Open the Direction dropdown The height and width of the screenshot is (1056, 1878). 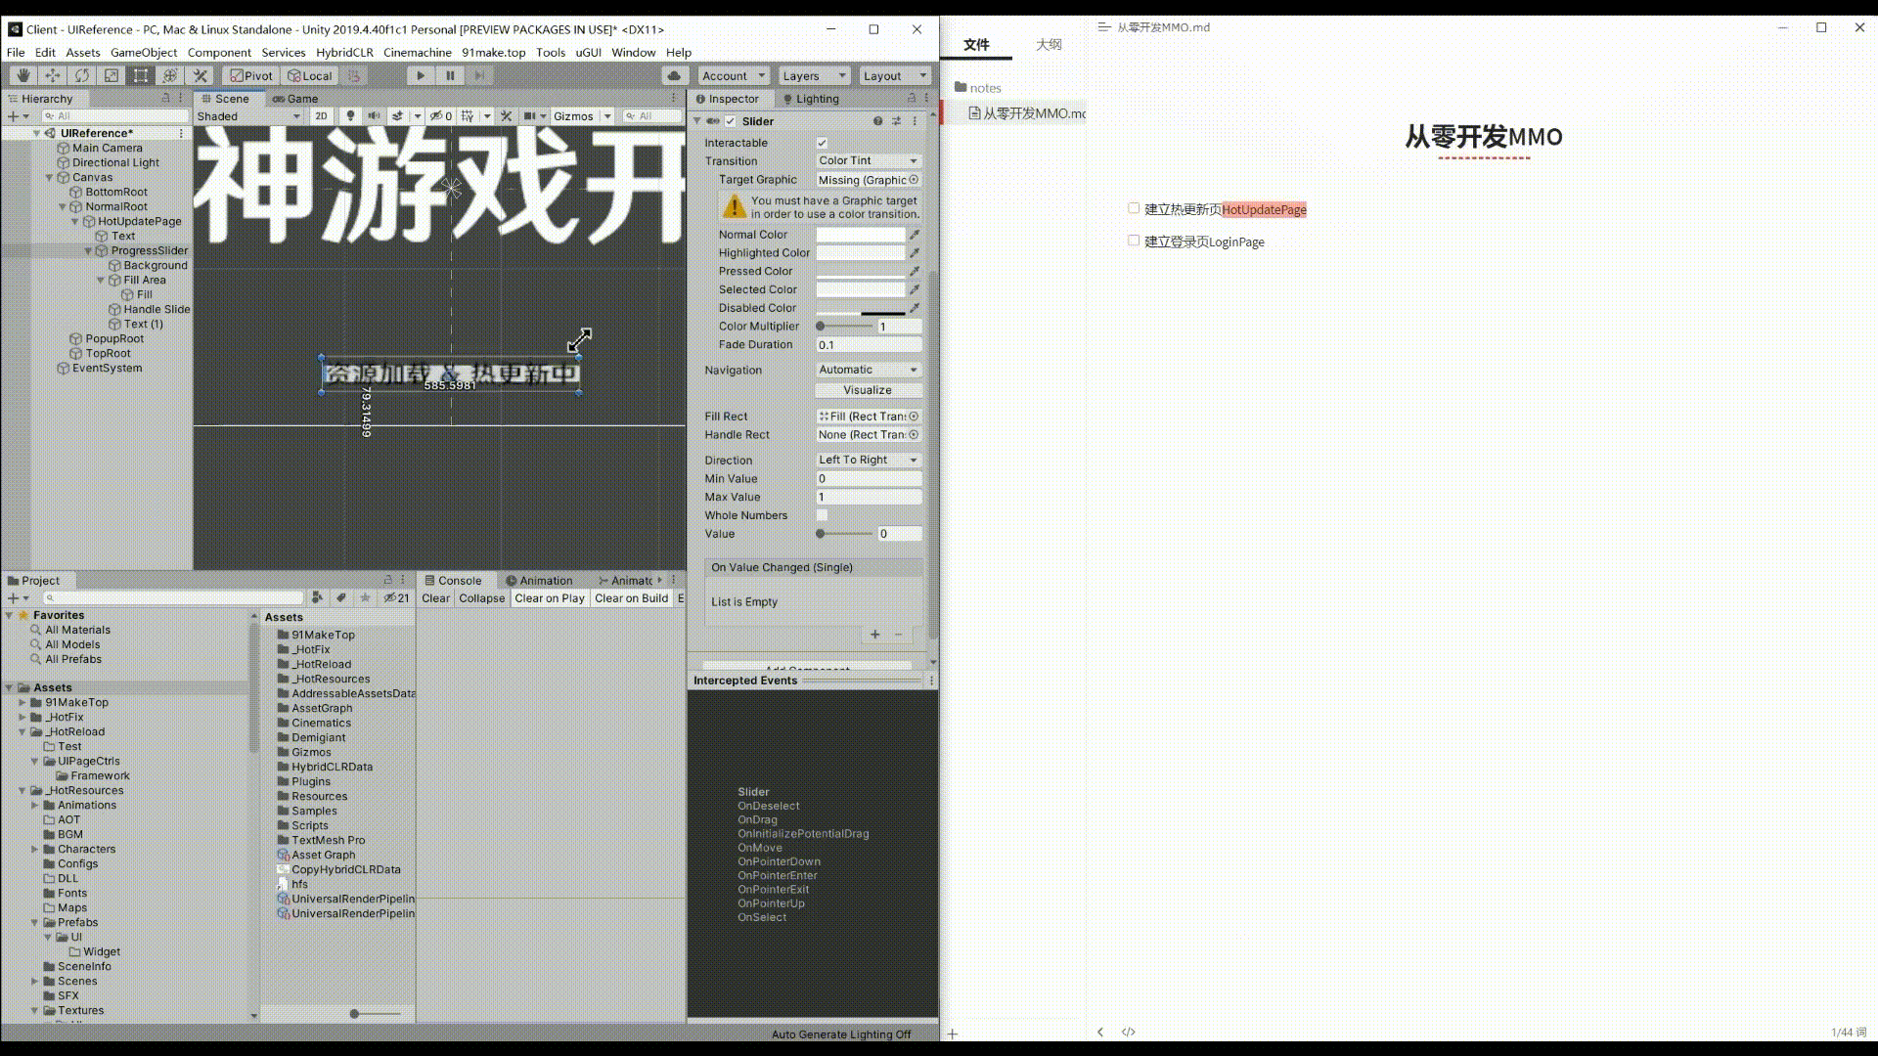pos(868,460)
